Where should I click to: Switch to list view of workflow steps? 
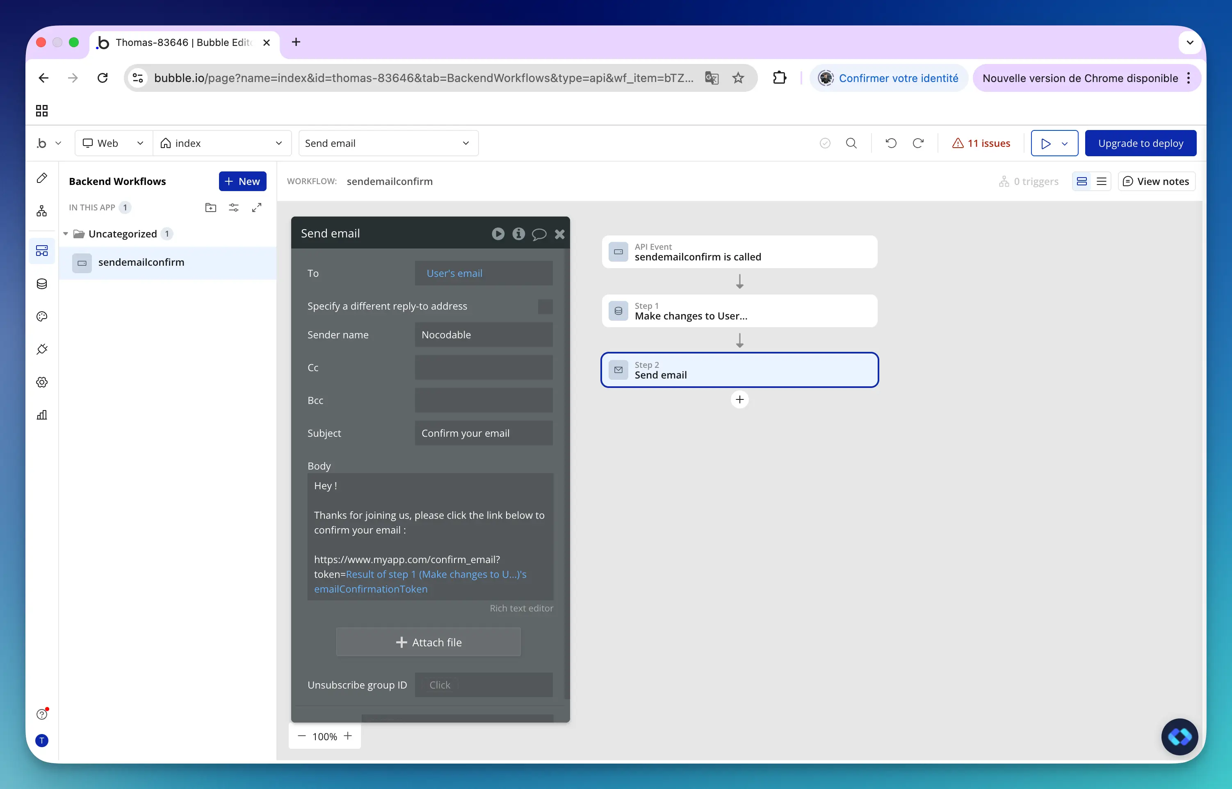[x=1101, y=181]
